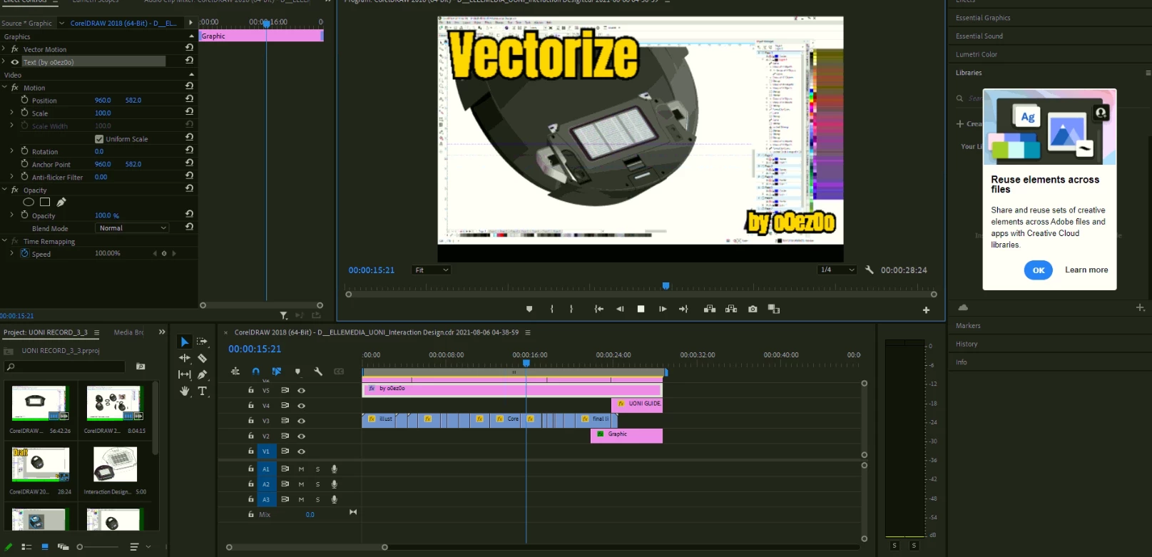Collapse the Motion effect group
The height and width of the screenshot is (557, 1152).
(x=4, y=87)
